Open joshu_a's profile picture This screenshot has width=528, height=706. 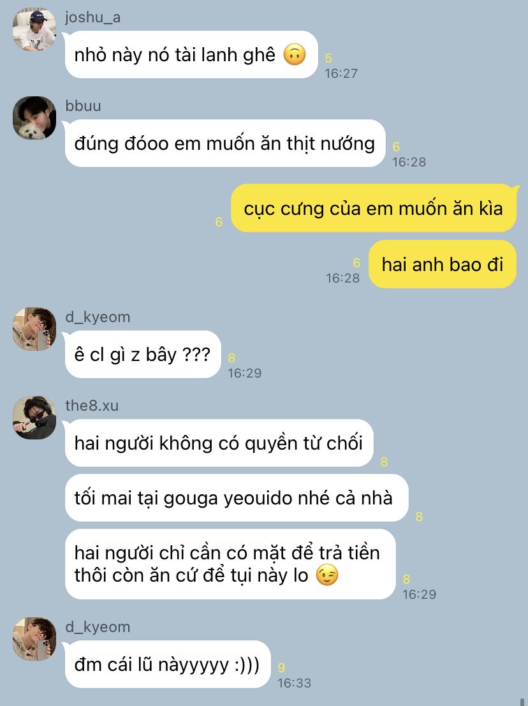point(34,29)
